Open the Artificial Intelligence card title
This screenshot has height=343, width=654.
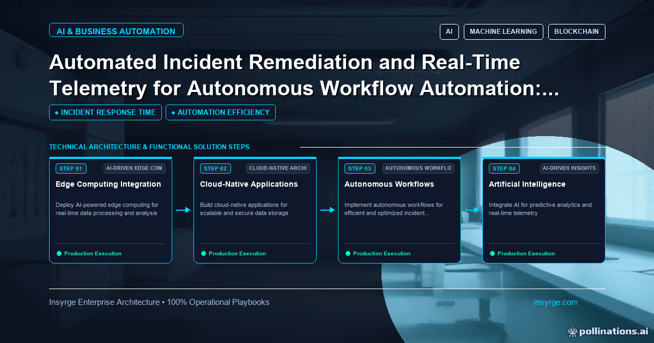pyautogui.click(x=527, y=184)
